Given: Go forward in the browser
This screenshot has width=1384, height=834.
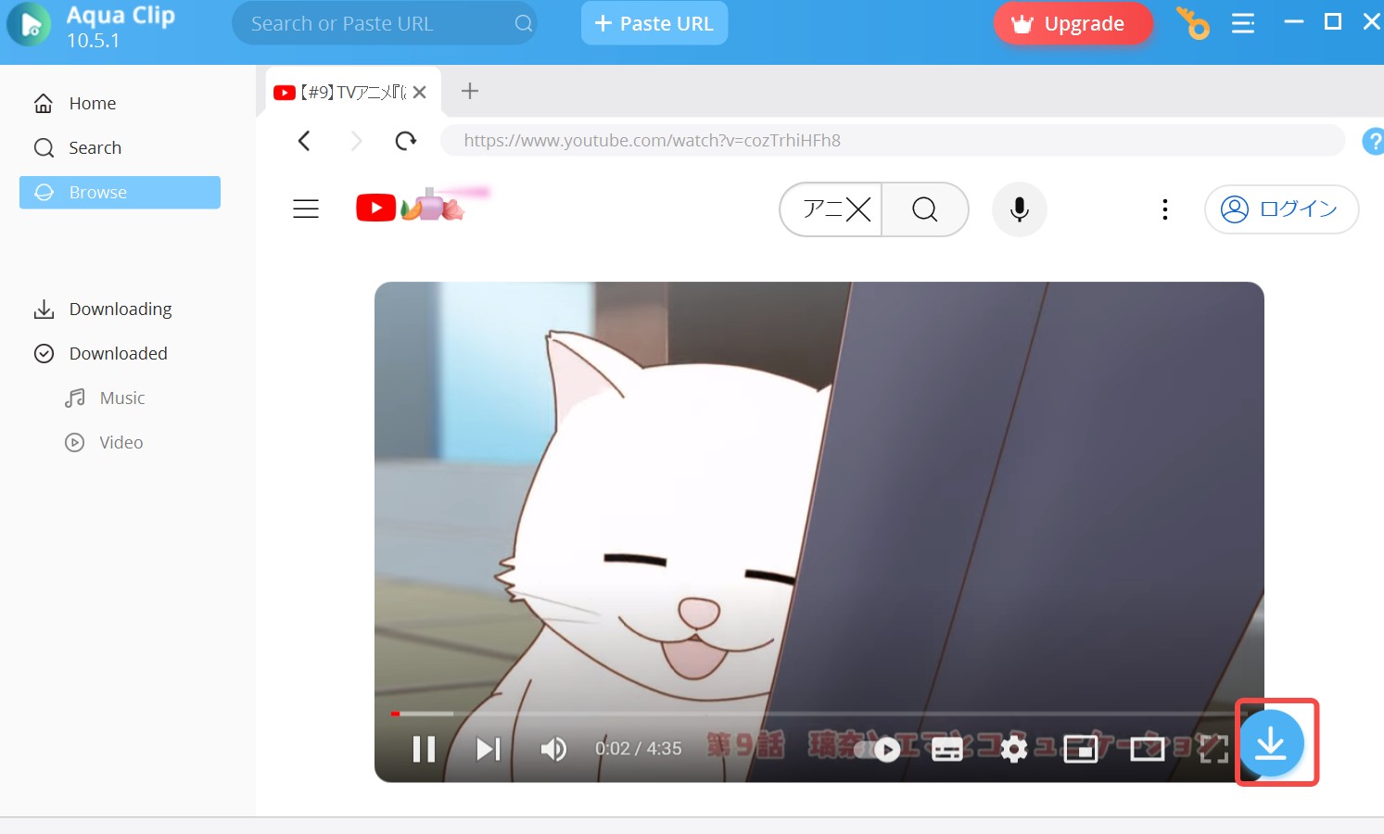Looking at the screenshot, I should [x=356, y=141].
